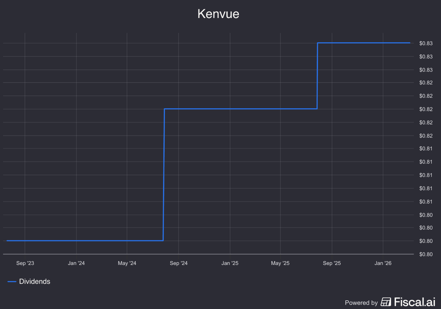The image size is (441, 309).
Task: Click the blue Dividends legend line swatch
Action: [x=12, y=281]
